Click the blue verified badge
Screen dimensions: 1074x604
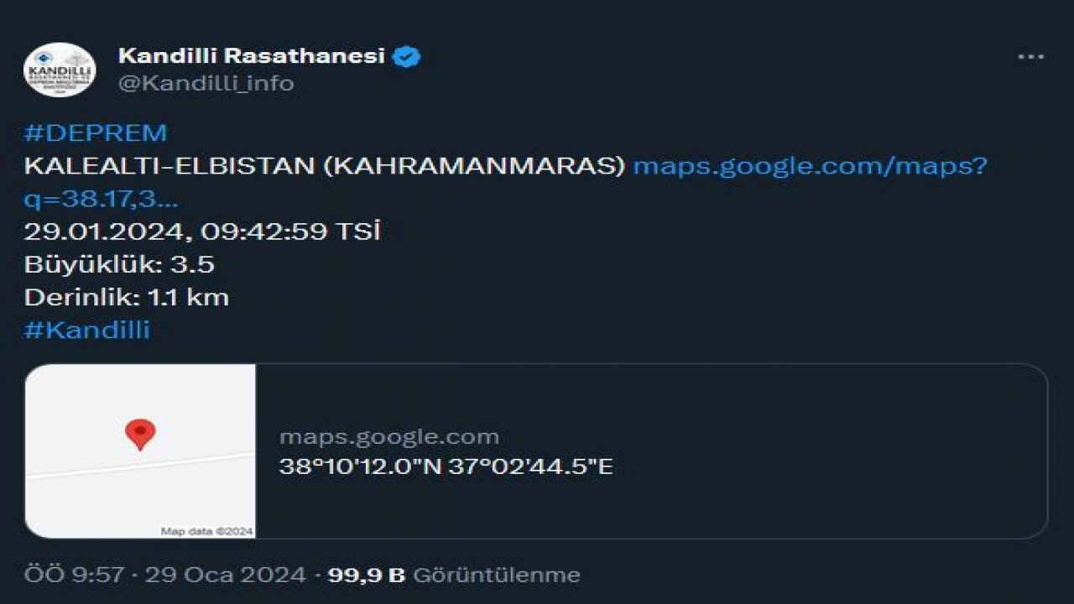pyautogui.click(x=407, y=56)
